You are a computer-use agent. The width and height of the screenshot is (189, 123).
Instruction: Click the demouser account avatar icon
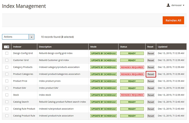tap(168, 5)
